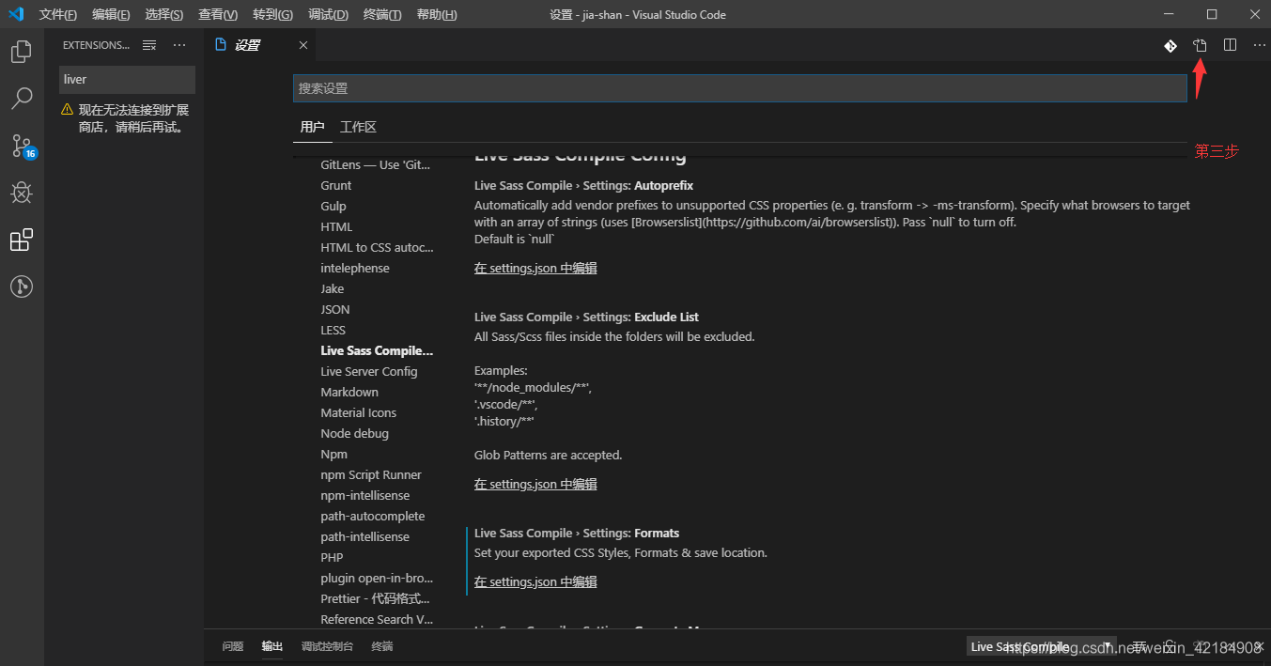1271x666 pixels.
Task: Open settings JSON file icon
Action: pyautogui.click(x=1200, y=45)
